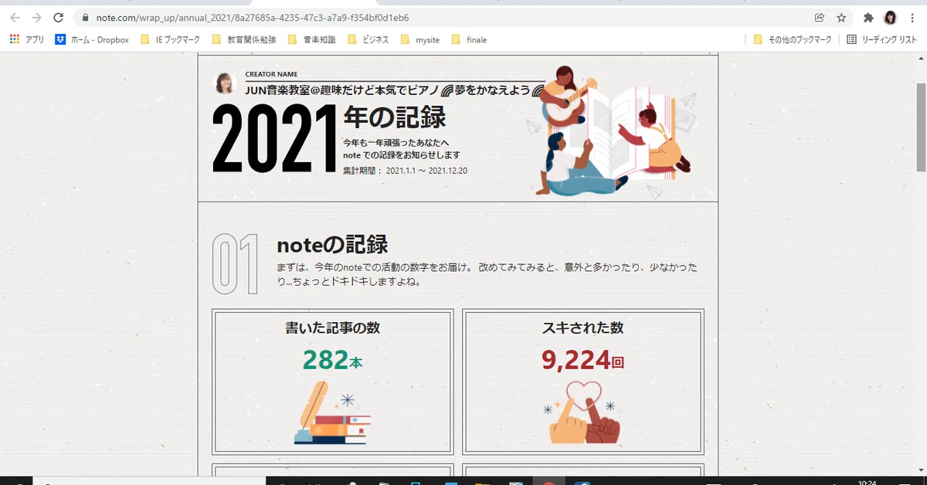Click the noteの記録 section heading

(x=332, y=245)
